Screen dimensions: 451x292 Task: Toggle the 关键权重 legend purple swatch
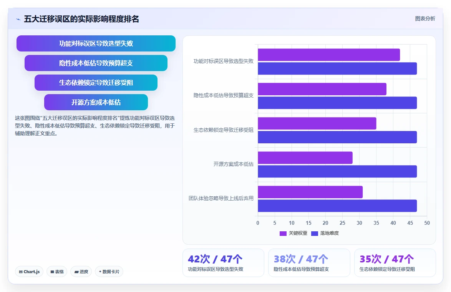click(x=283, y=233)
